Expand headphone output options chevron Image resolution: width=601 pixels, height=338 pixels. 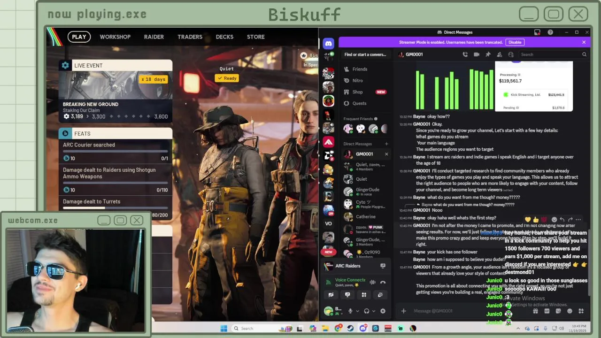374,311
